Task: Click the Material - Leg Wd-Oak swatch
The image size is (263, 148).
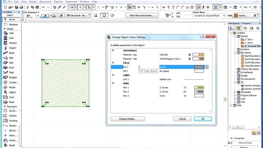Action: (198, 55)
